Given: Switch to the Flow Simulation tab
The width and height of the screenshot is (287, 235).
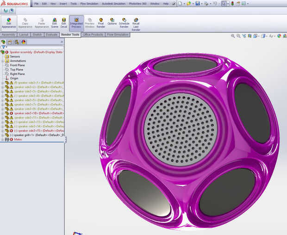Looking at the screenshot, I should [x=118, y=35].
